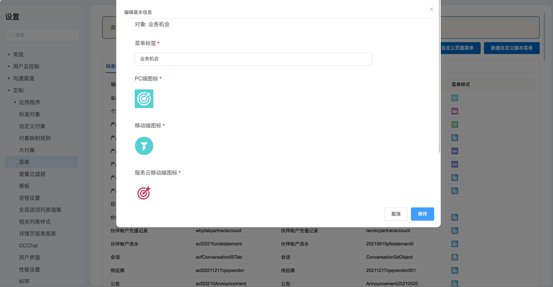Image resolution: width=553 pixels, height=287 pixels.
Task: Click the 伙伴帐户充值记录 row menu style icon
Action: point(455,231)
